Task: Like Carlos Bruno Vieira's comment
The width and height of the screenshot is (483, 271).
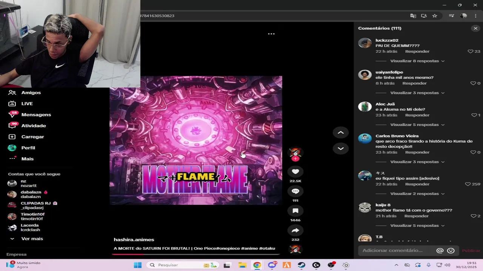Action: coord(473,152)
